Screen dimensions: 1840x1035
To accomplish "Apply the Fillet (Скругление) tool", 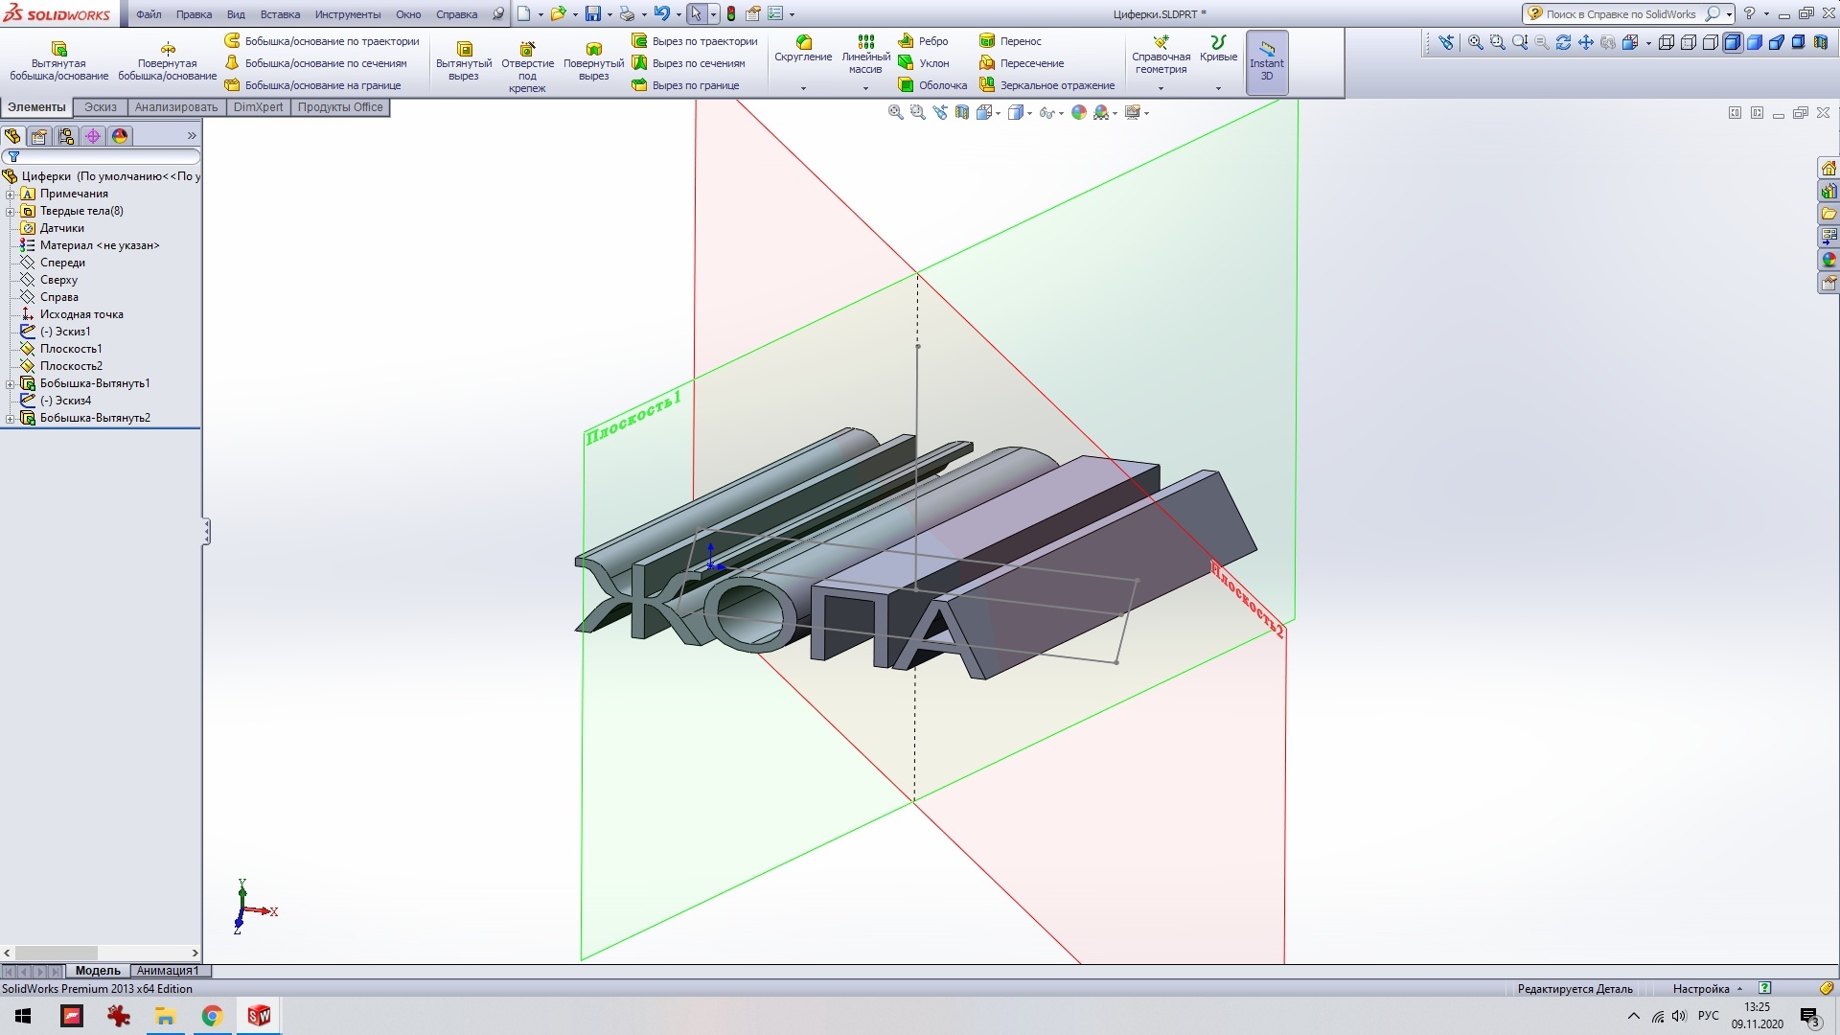I will tap(803, 49).
